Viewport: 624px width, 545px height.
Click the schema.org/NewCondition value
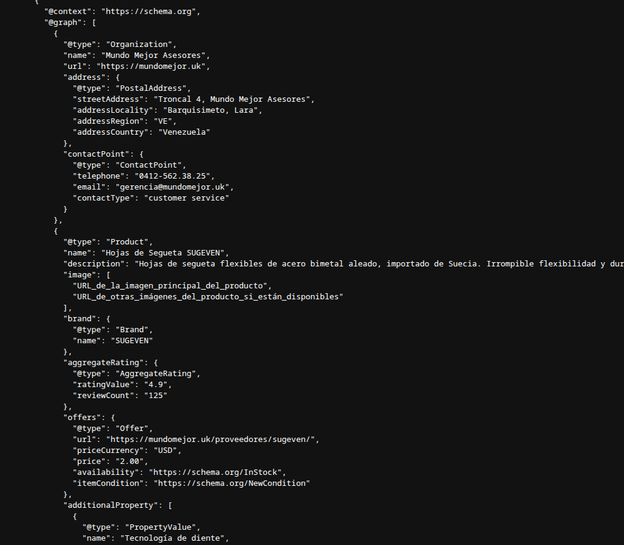(232, 483)
